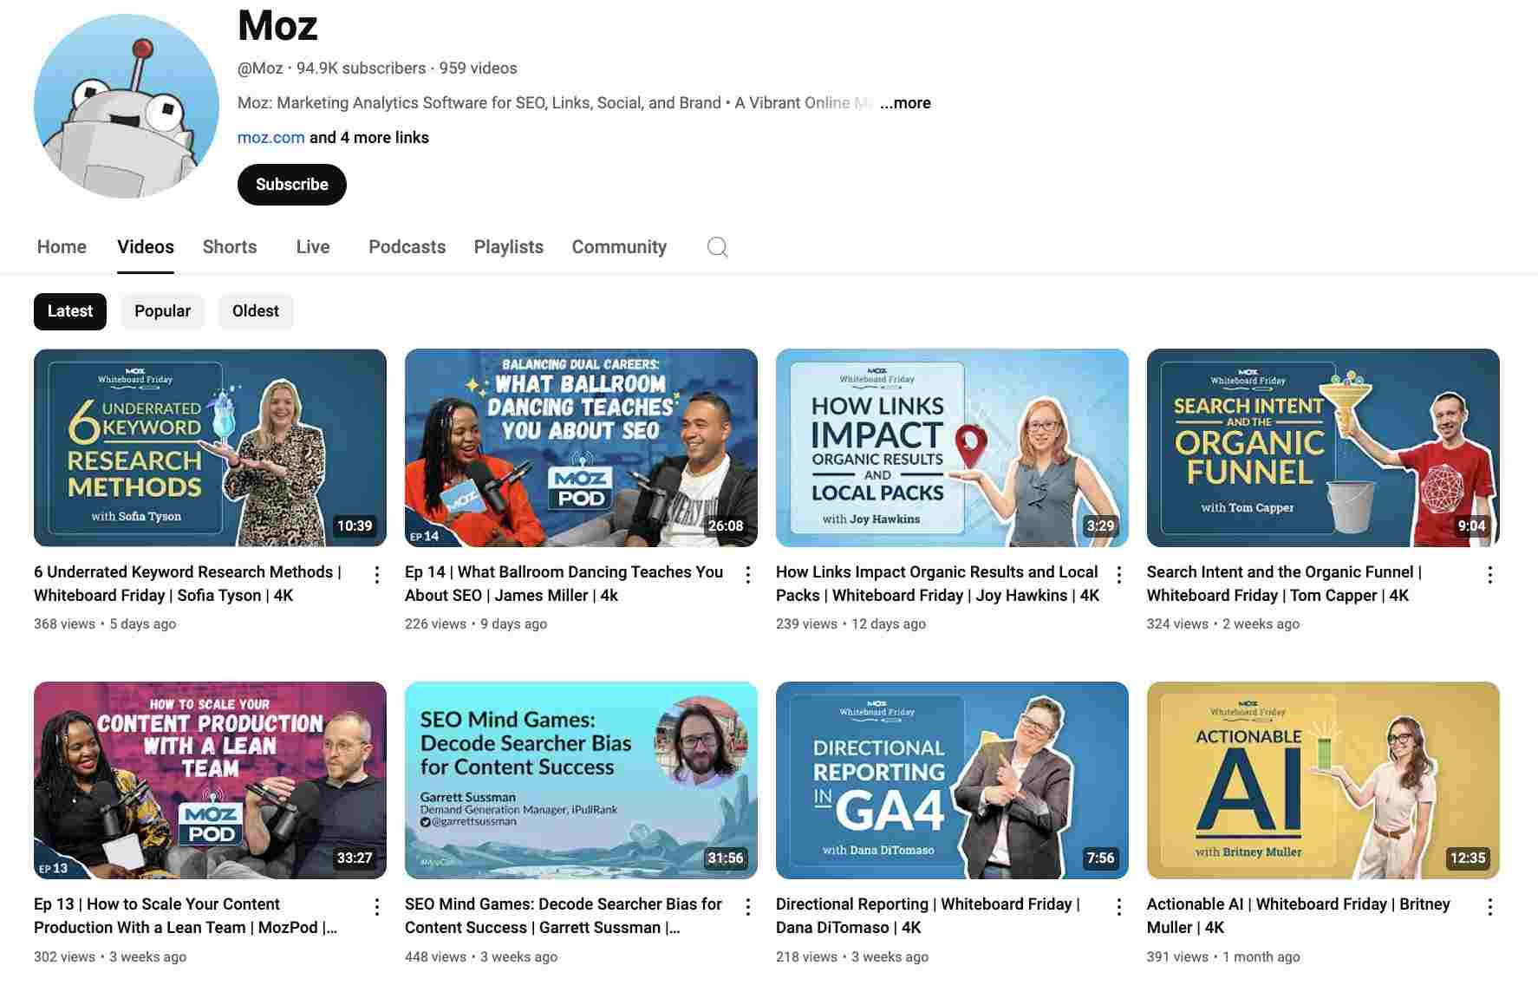Sort videos by Oldest
The image size is (1538, 992).
[x=256, y=311]
